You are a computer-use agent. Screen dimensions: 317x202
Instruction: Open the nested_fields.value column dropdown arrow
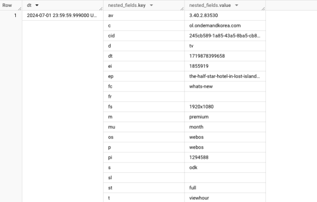(x=237, y=5)
